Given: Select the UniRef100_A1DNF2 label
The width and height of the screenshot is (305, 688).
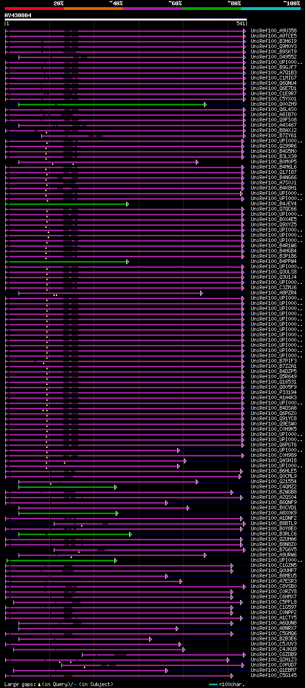Looking at the screenshot, I should [274, 518].
